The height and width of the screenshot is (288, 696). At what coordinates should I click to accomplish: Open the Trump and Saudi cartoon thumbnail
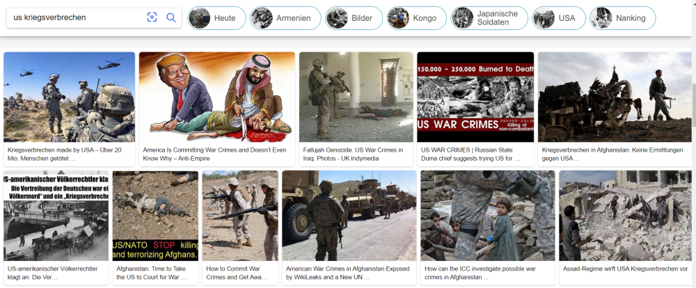[217, 97]
